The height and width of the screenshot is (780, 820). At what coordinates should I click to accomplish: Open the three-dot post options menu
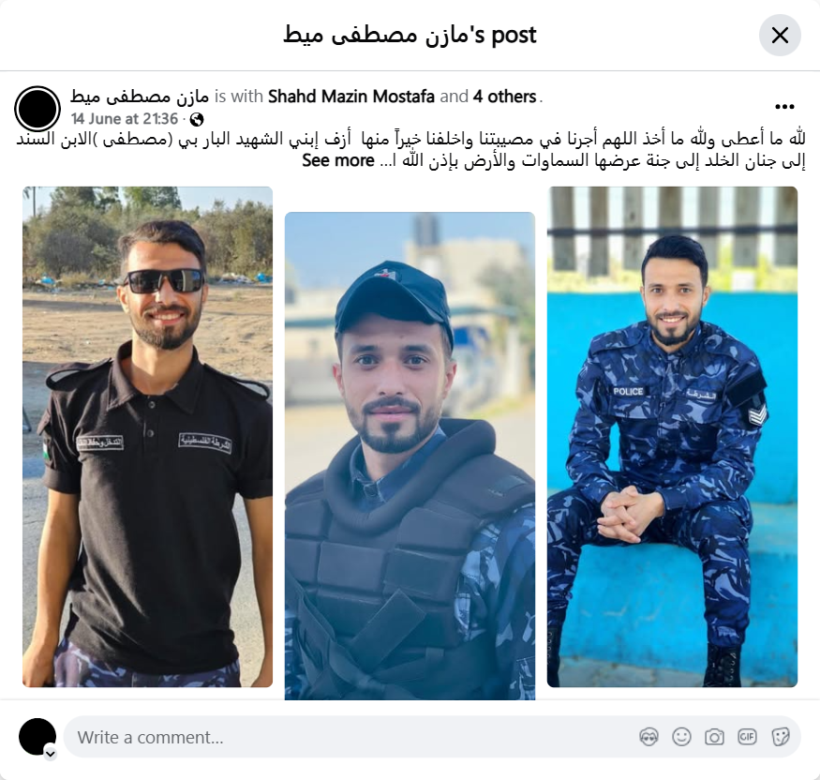[784, 107]
